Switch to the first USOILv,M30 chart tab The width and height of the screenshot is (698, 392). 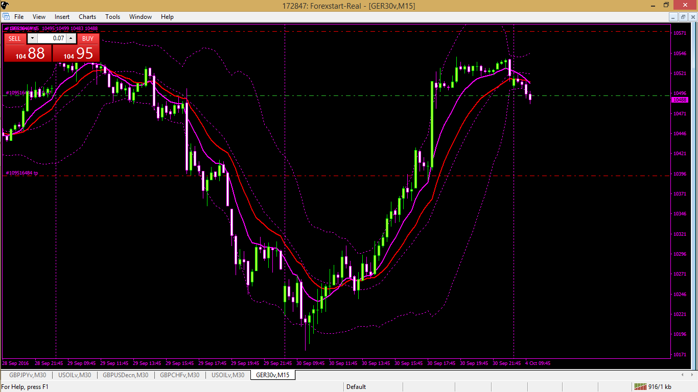tap(75, 375)
